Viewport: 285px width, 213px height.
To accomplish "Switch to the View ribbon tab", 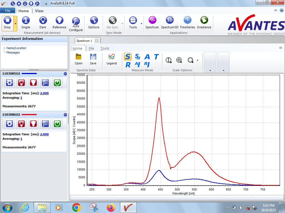I will (x=39, y=11).
